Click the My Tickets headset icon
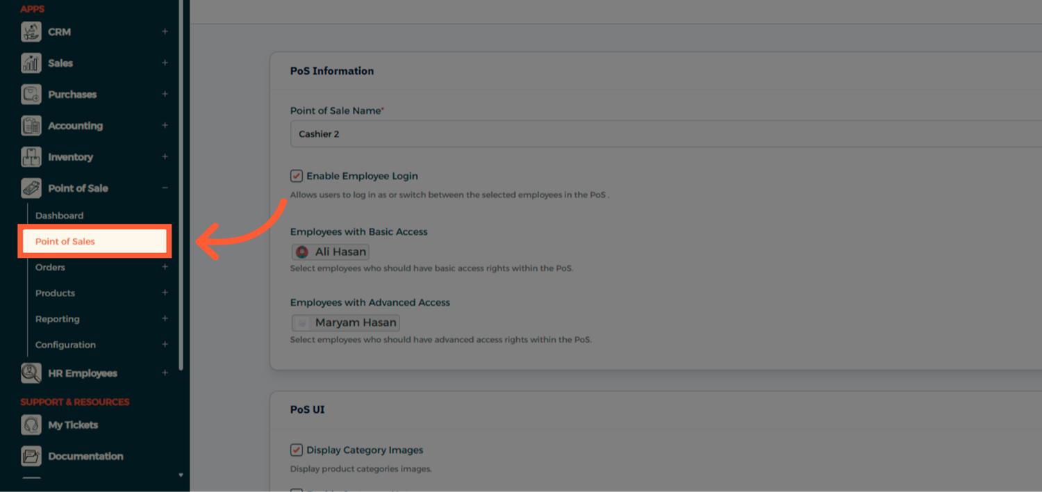Screen dimensions: 1042x492 (31, 425)
